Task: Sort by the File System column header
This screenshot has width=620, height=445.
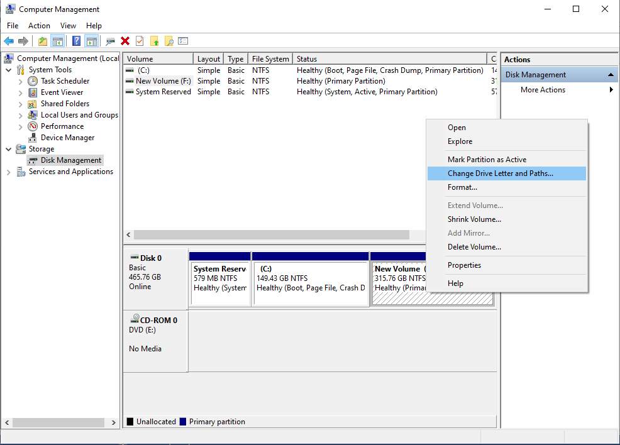Action: (270, 59)
